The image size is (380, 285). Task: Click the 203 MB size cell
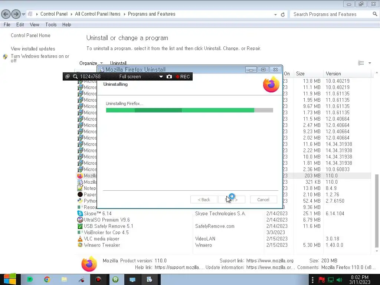[x=312, y=176]
